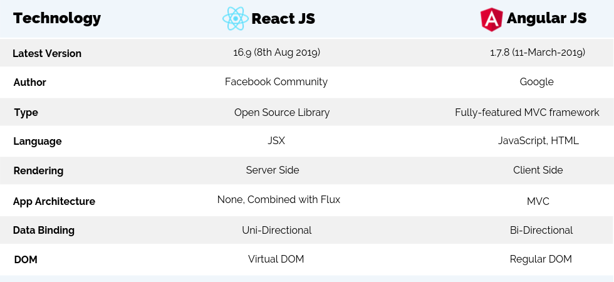The width and height of the screenshot is (614, 282).
Task: Click the React atom logo icon
Action: (x=236, y=18)
